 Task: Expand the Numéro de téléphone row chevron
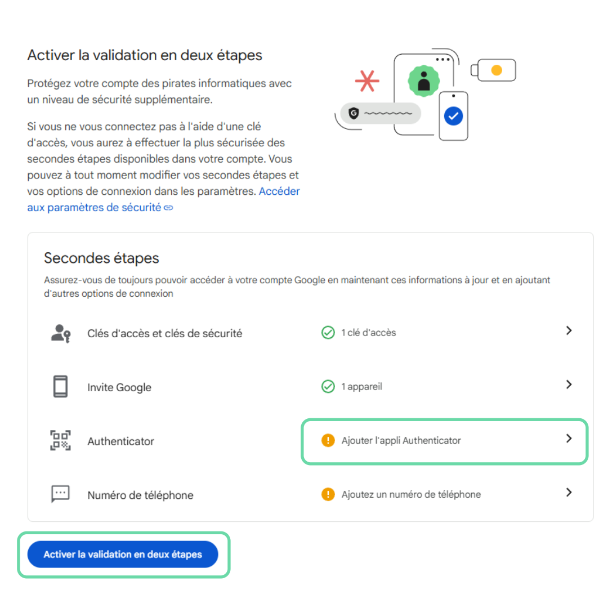pos(569,492)
